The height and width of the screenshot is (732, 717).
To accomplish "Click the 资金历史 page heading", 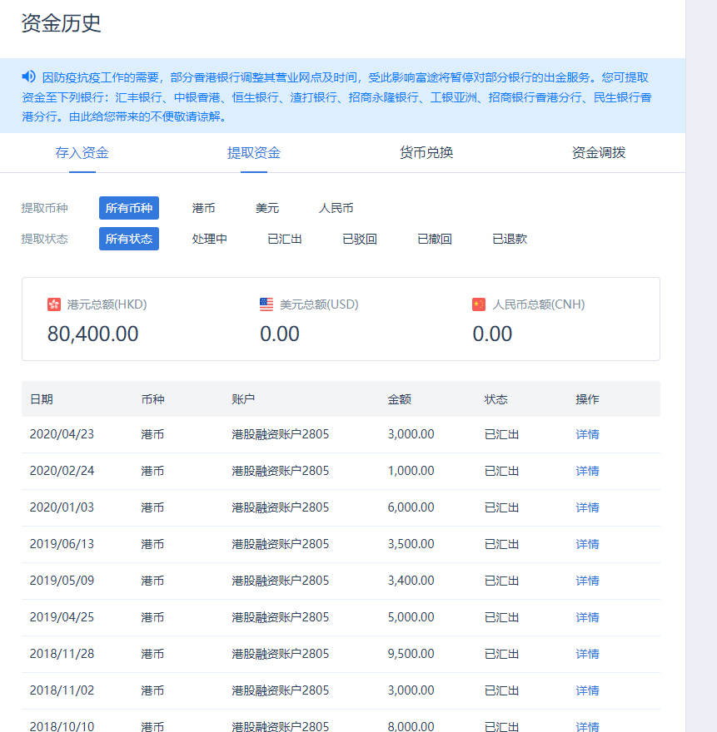I will [62, 23].
